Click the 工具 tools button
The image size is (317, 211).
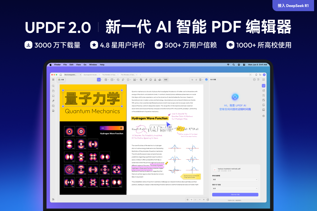point(61,80)
